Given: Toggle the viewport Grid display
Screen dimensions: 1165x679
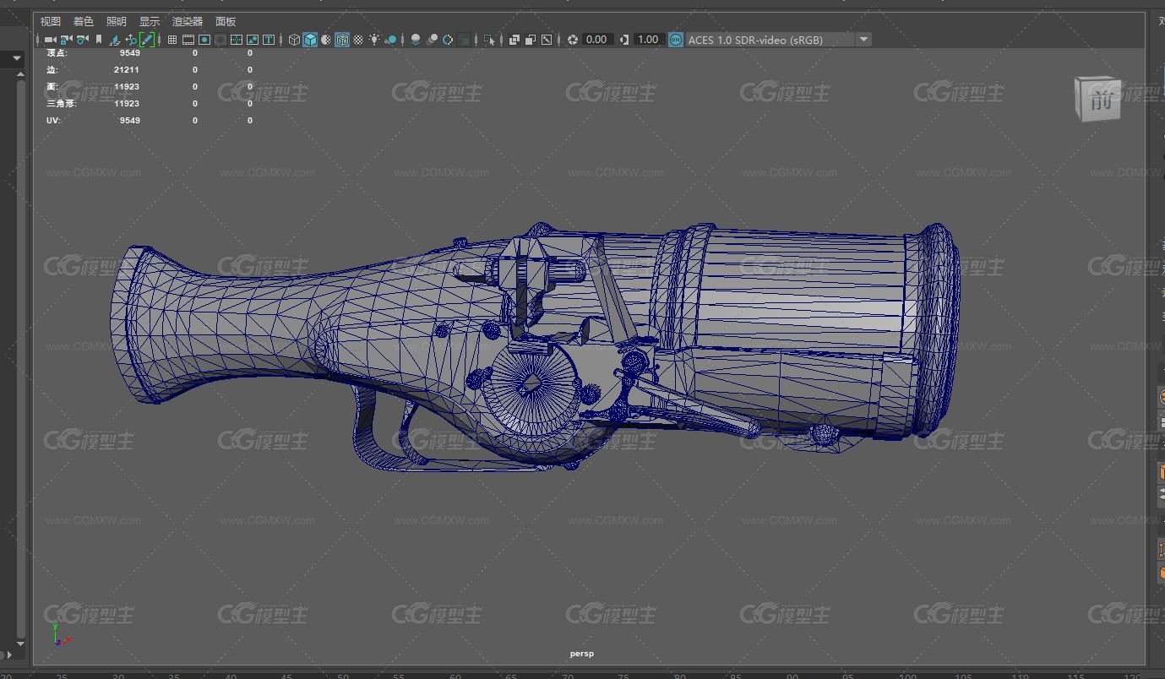Looking at the screenshot, I should (x=172, y=40).
